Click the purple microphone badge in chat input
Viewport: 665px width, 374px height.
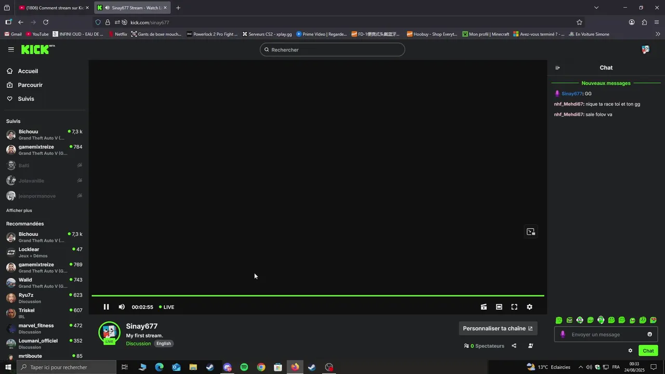coord(563,335)
